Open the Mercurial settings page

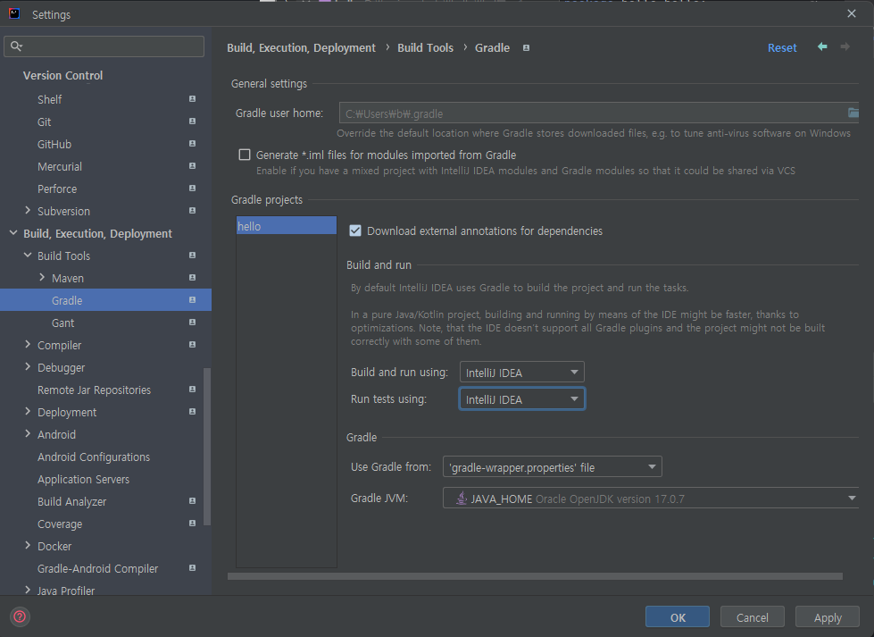(60, 166)
